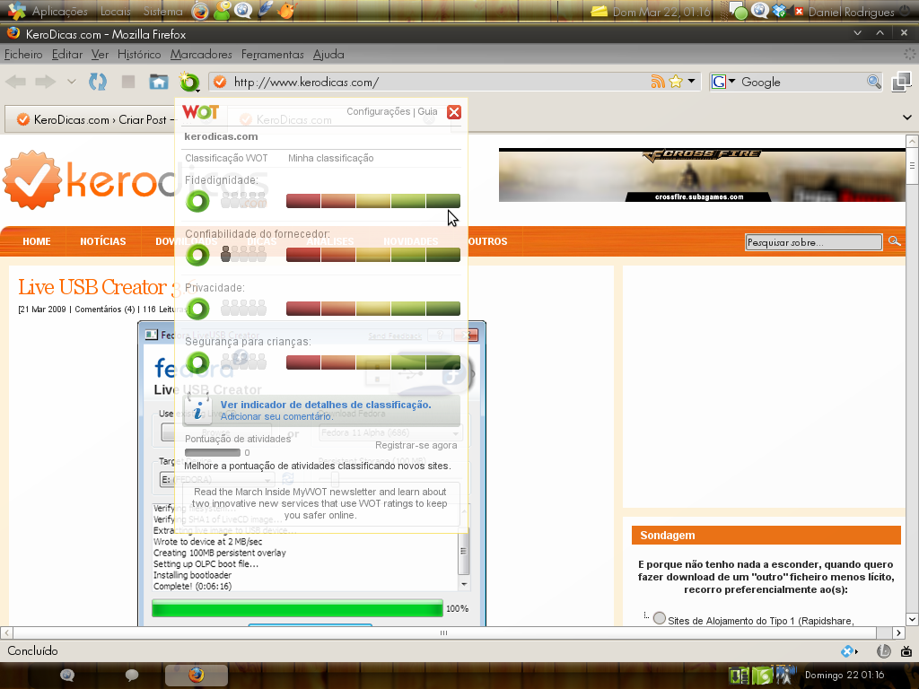This screenshot has height=689, width=919.
Task: Go to OUTROS in the site navigation
Action: 487,241
